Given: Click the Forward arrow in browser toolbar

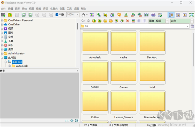Looking at the screenshot, I should click(88, 21).
